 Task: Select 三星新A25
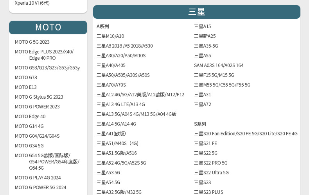(205, 36)
